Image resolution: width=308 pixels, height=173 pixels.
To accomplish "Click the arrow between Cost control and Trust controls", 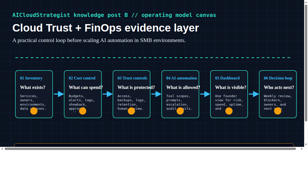I will point(108,94).
